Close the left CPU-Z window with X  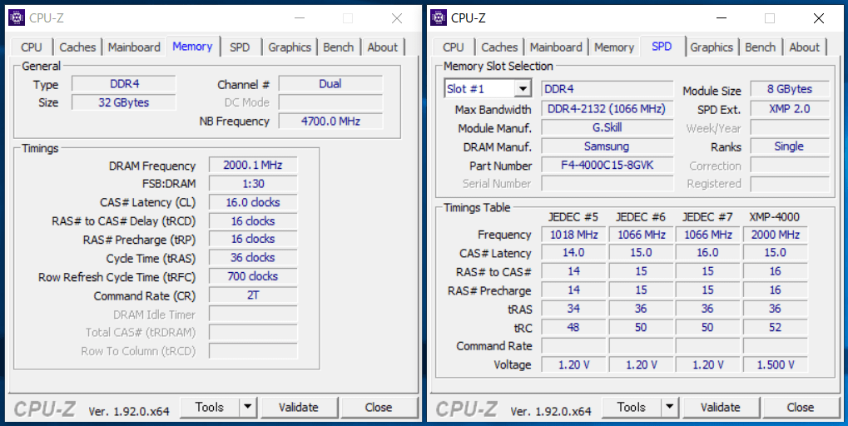[397, 17]
